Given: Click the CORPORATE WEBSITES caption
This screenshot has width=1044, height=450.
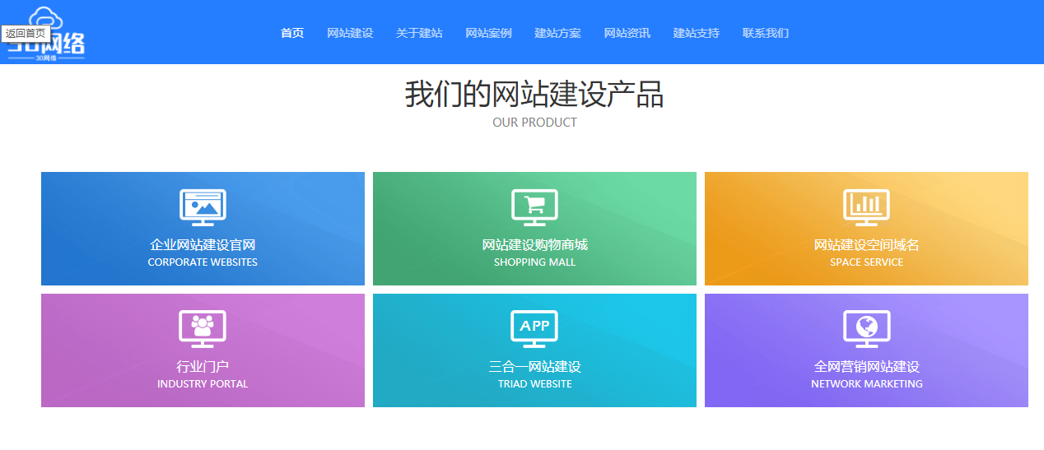Looking at the screenshot, I should click(x=203, y=262).
